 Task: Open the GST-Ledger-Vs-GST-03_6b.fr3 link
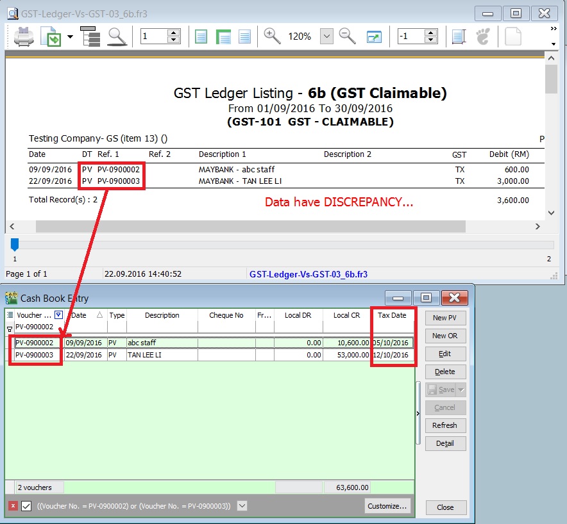(309, 274)
